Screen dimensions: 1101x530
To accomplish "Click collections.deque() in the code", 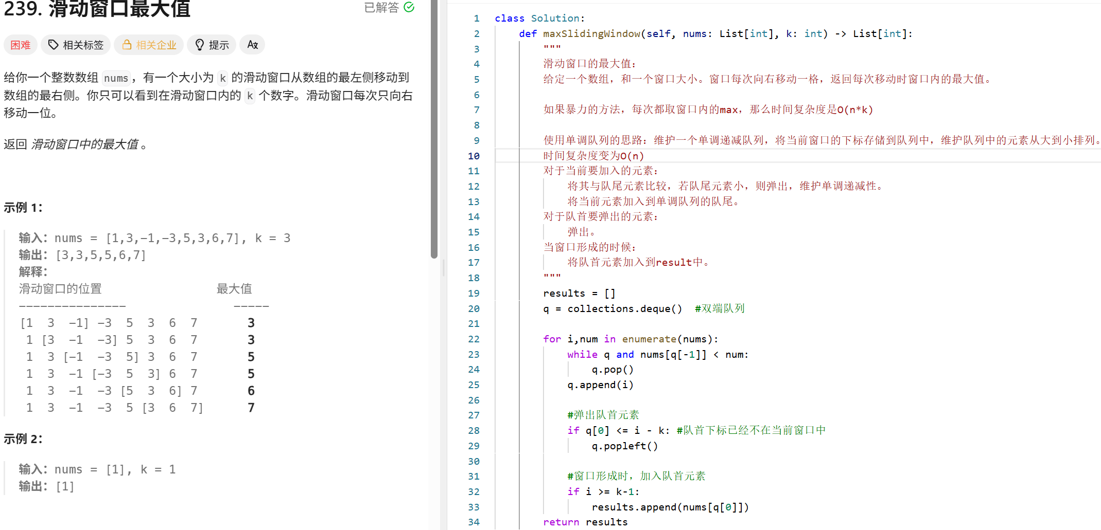I will (x=625, y=308).
